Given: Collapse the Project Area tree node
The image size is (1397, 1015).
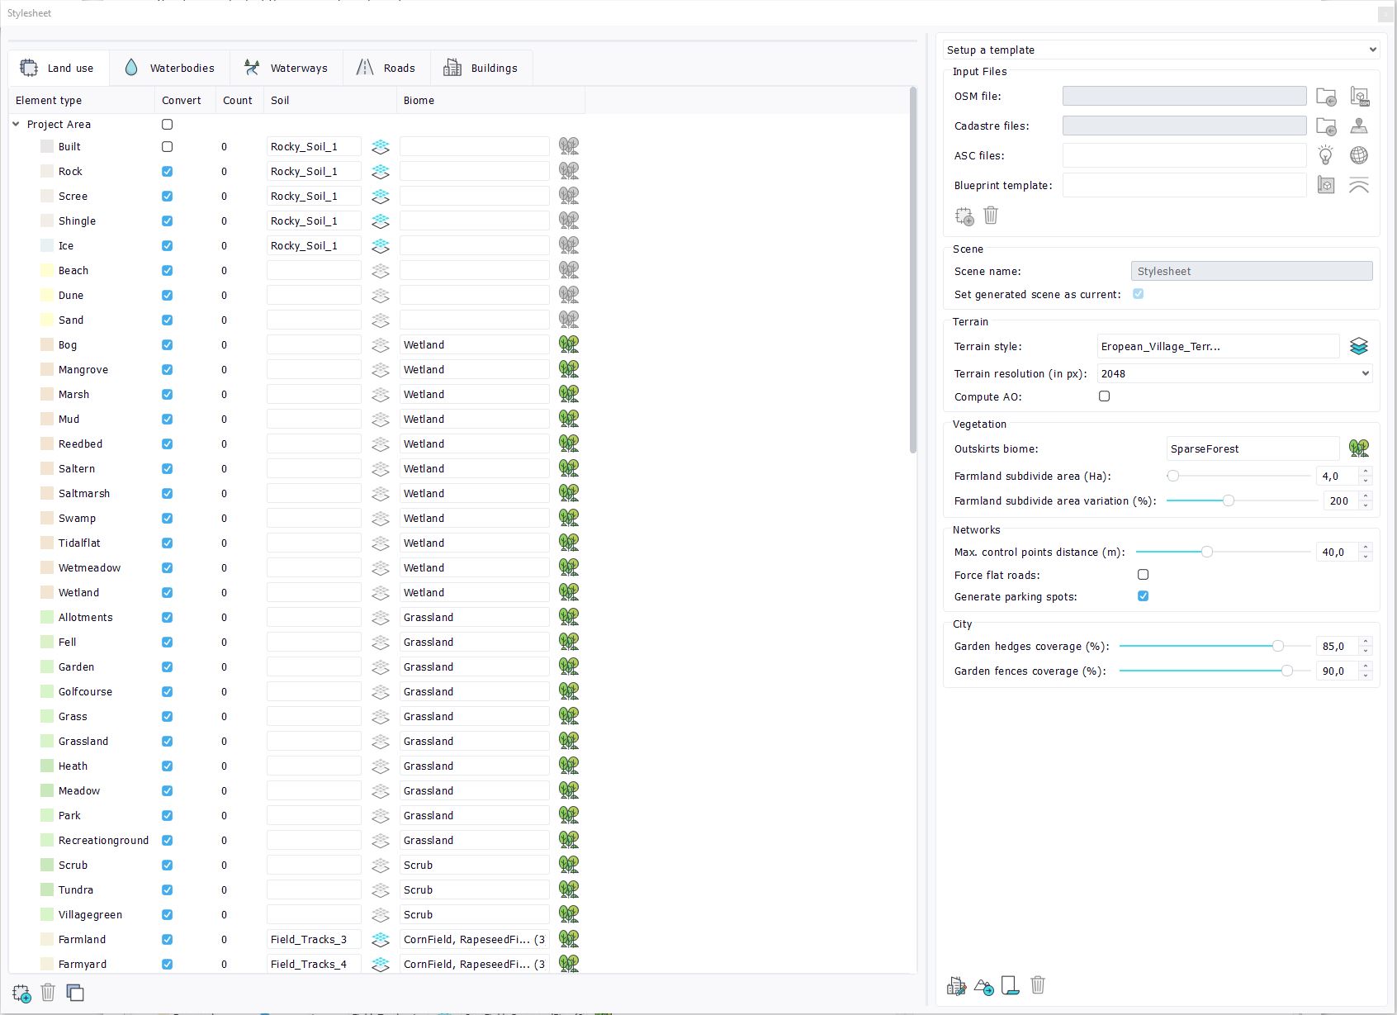Looking at the screenshot, I should click(x=16, y=125).
